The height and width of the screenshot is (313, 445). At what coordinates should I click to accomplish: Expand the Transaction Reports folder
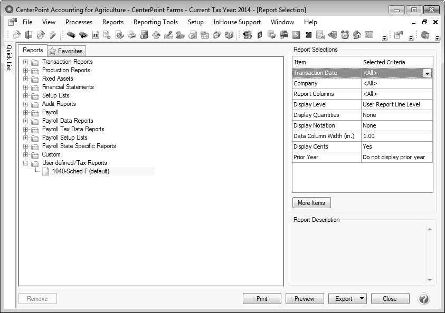[x=25, y=62]
